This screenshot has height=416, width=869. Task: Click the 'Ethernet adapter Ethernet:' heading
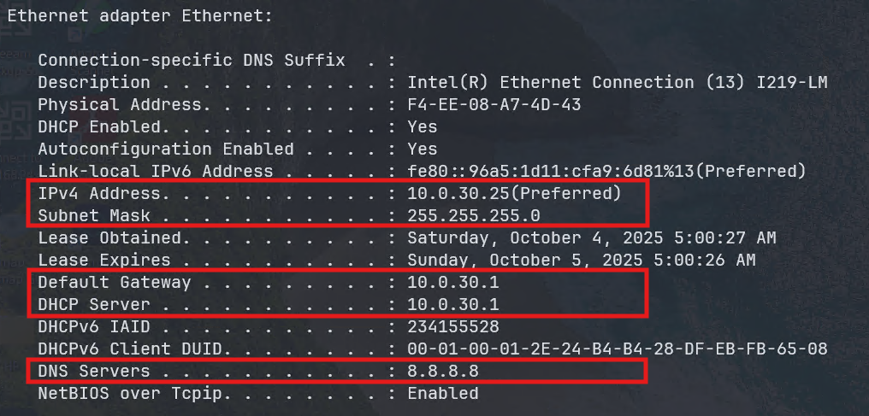tap(140, 15)
